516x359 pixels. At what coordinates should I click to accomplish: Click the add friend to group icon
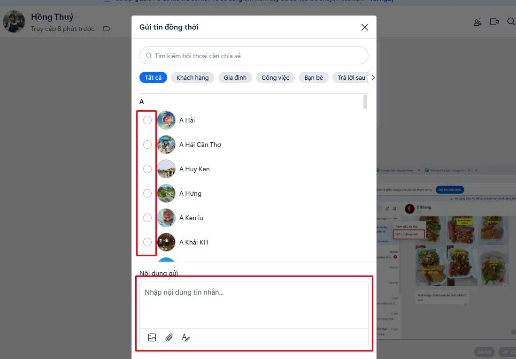(x=477, y=22)
